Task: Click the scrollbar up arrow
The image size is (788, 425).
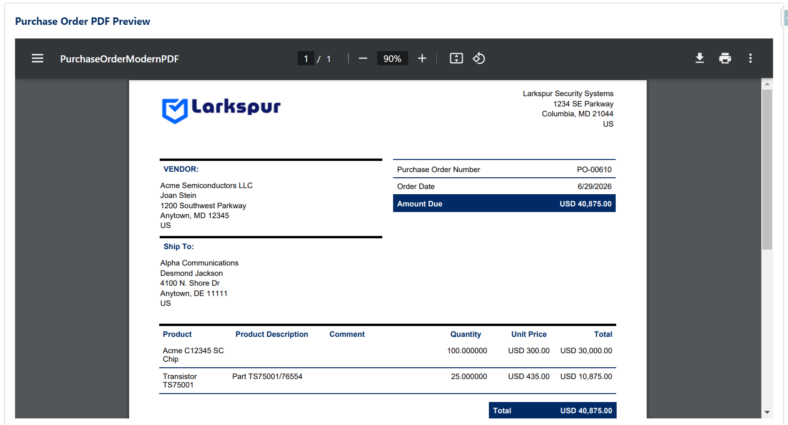Action: tap(767, 84)
